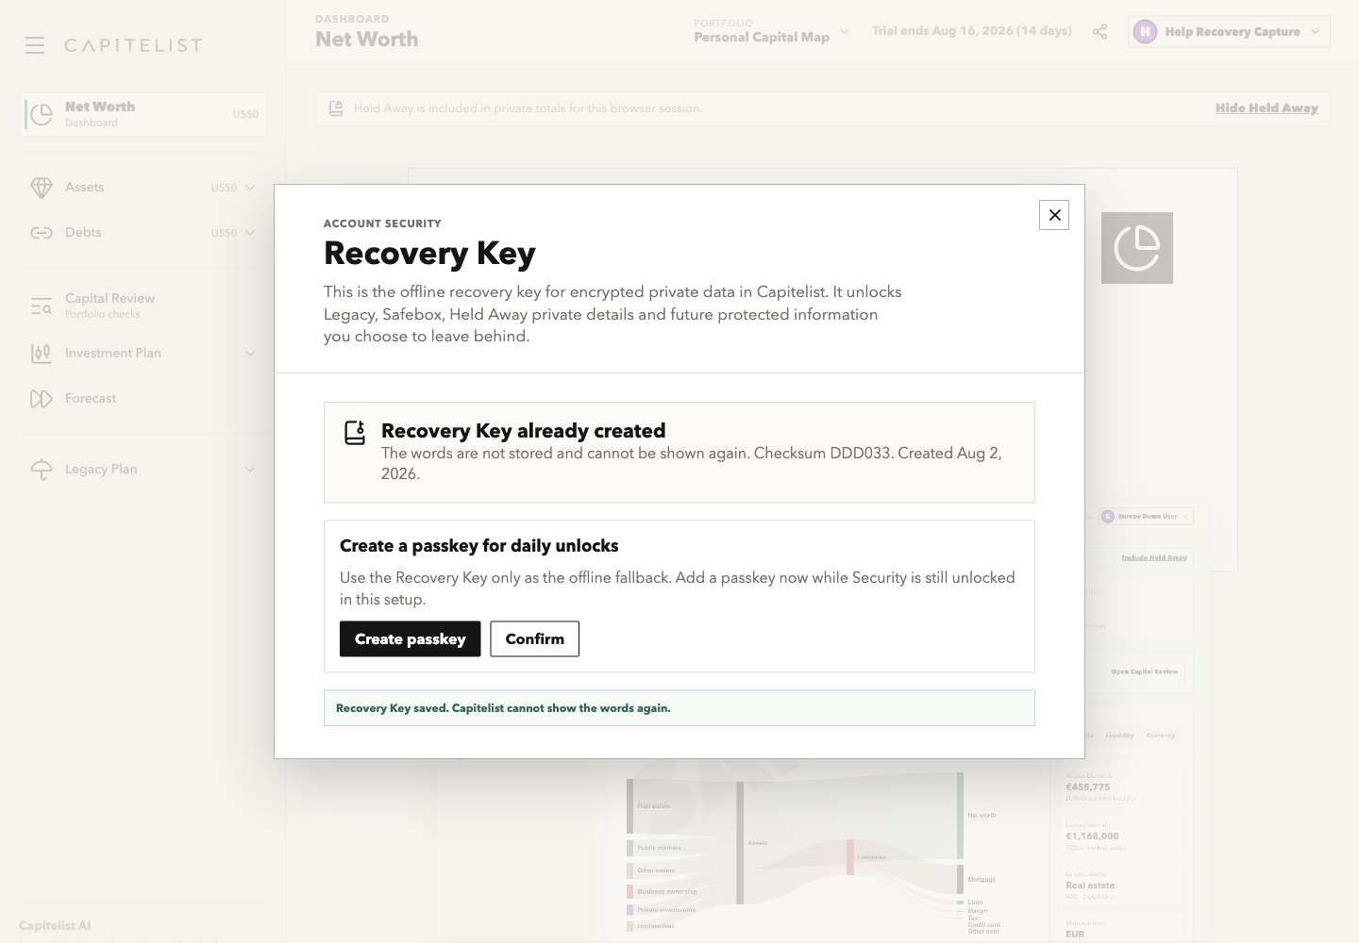Click the Assets diamond icon

[x=42, y=188]
